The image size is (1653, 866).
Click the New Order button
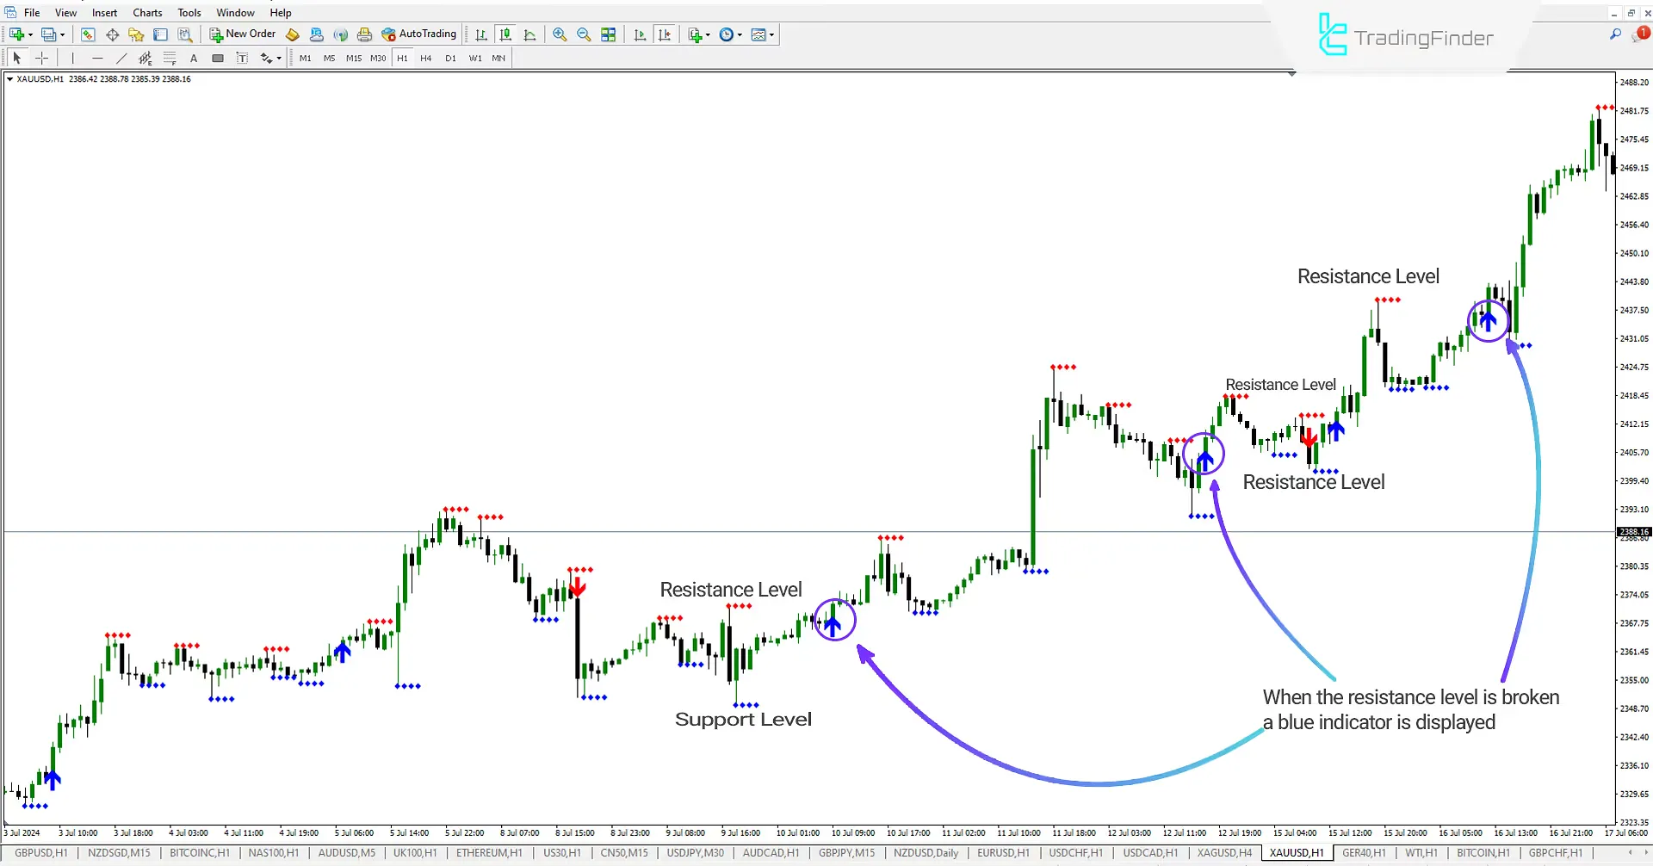click(242, 34)
